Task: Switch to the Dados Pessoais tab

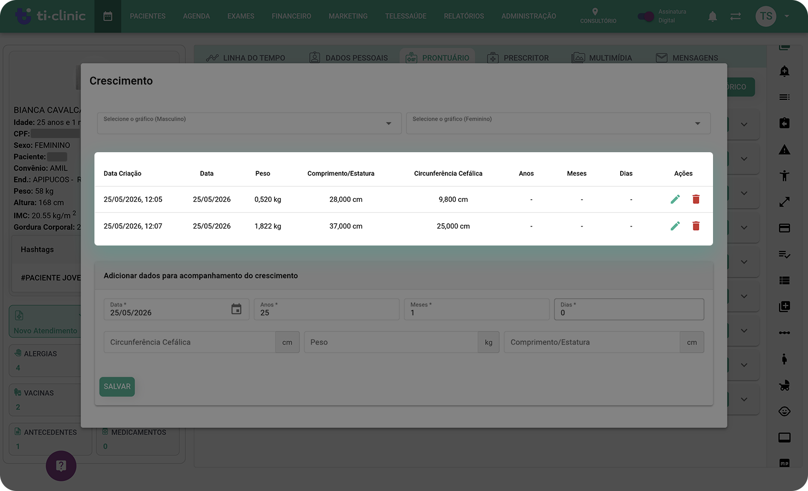Action: pos(348,58)
